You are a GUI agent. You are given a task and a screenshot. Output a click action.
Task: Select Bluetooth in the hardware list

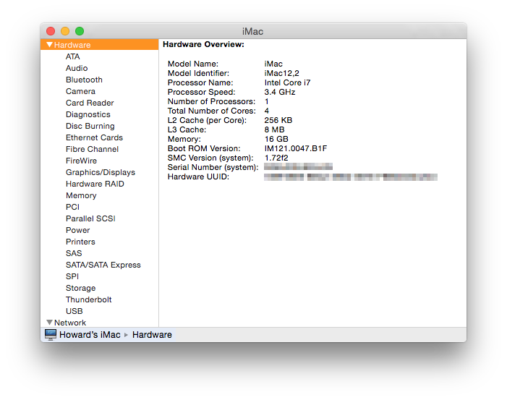[84, 80]
